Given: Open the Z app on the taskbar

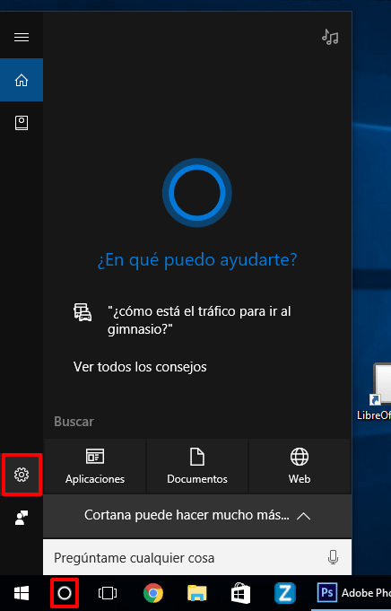Looking at the screenshot, I should point(284,593).
